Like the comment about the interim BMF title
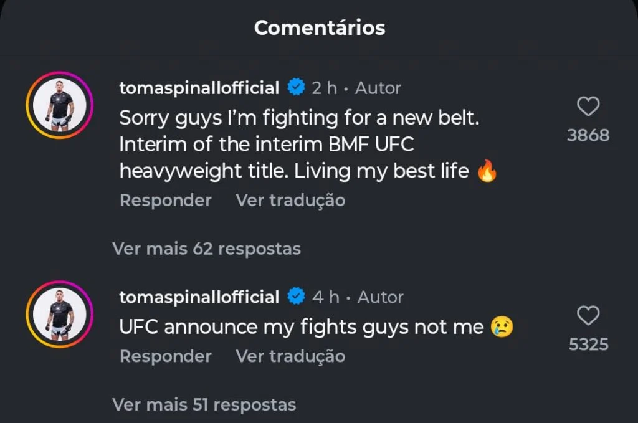Viewport: 638px width, 423px height. pos(588,107)
